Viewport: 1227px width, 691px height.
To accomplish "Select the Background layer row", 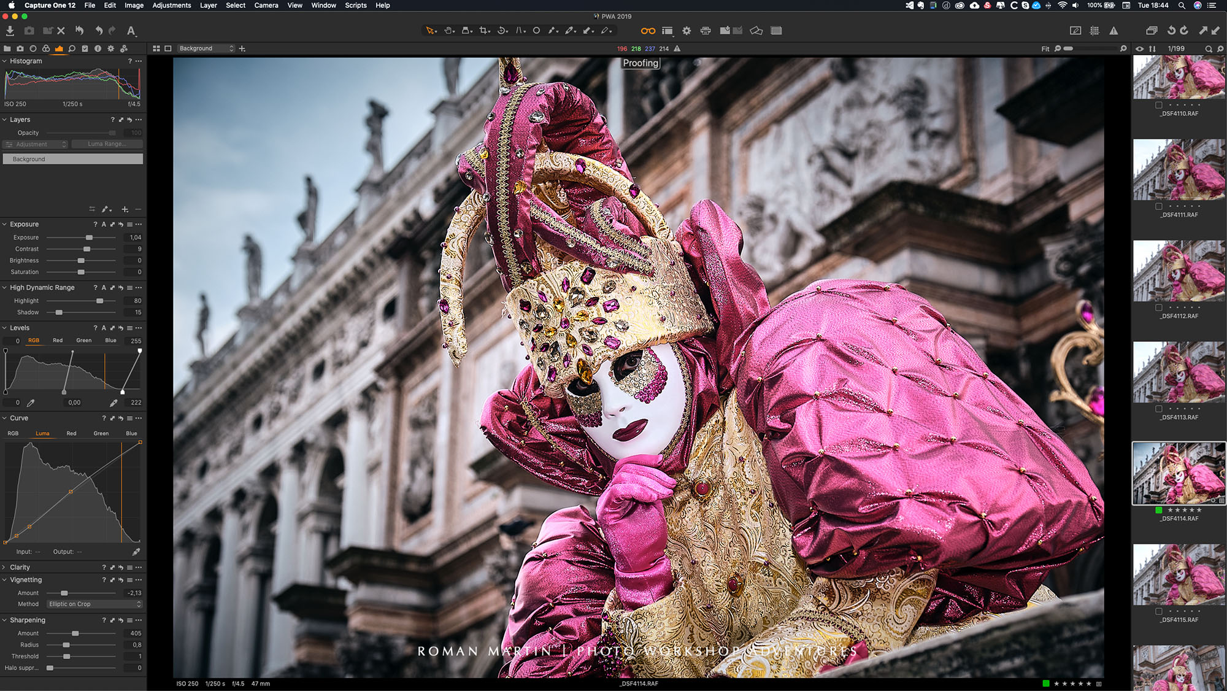I will pos(73,160).
